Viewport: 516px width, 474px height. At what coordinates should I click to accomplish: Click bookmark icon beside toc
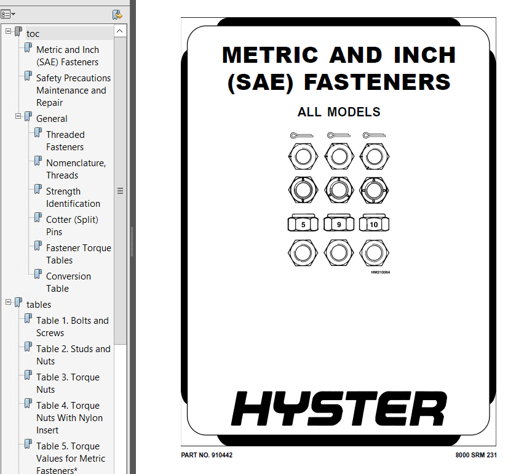[18, 31]
